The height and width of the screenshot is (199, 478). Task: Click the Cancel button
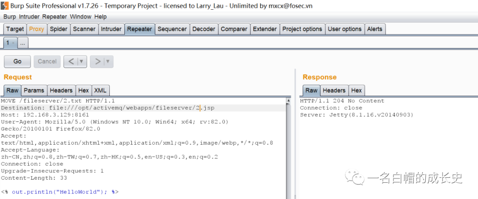(x=47, y=61)
